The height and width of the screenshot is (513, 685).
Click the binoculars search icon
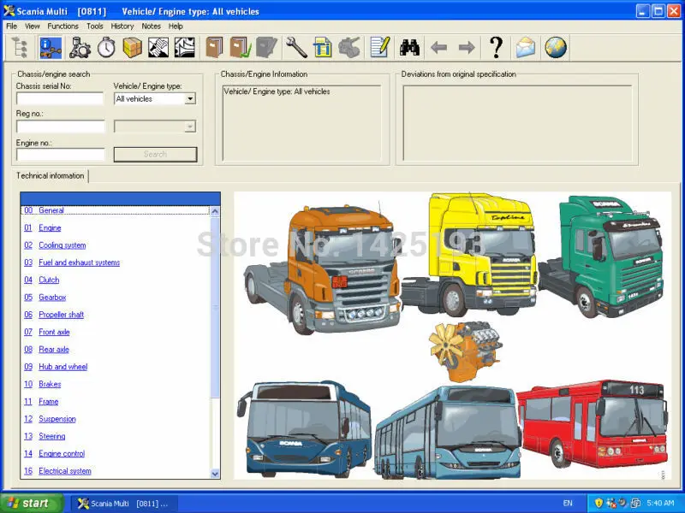[409, 47]
